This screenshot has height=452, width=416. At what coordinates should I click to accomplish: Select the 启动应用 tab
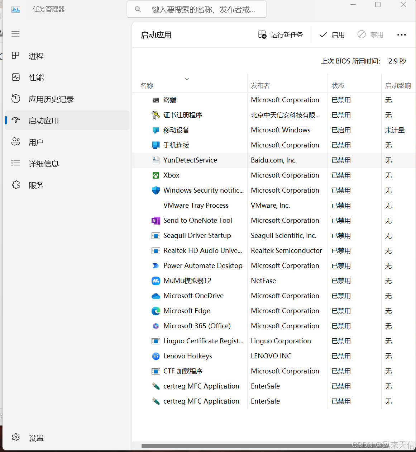67,121
